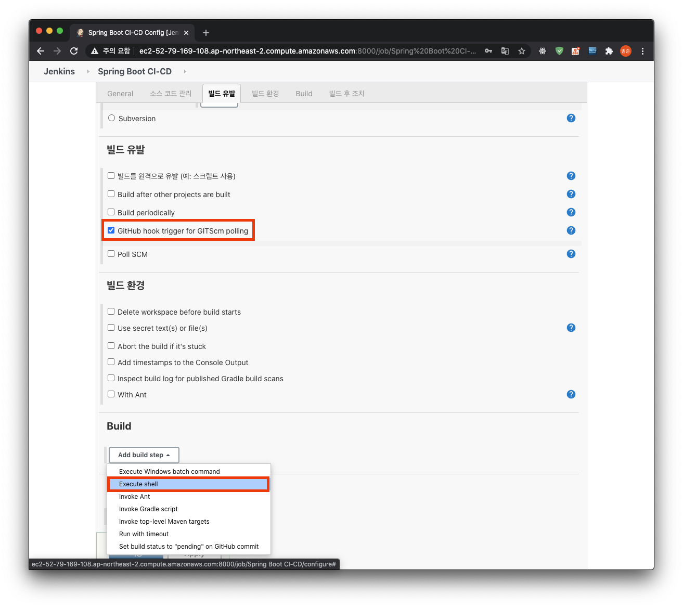Click the not-secure warning icon
Image resolution: width=683 pixels, height=608 pixels.
[95, 51]
